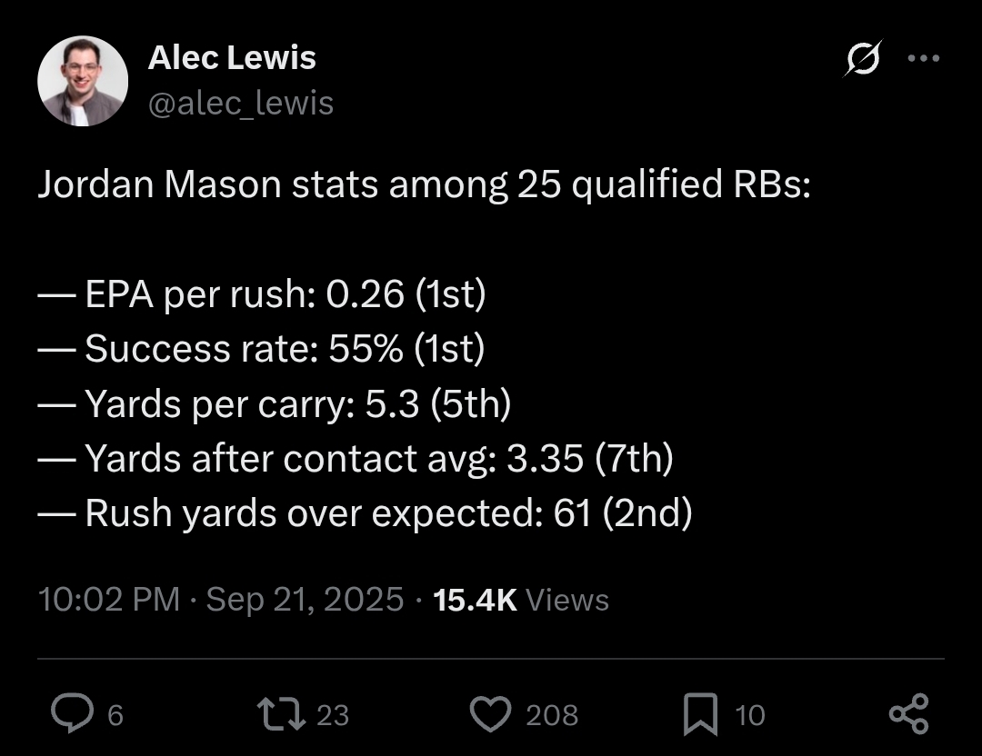
Task: Click the reply count of 6
Action: (x=115, y=715)
